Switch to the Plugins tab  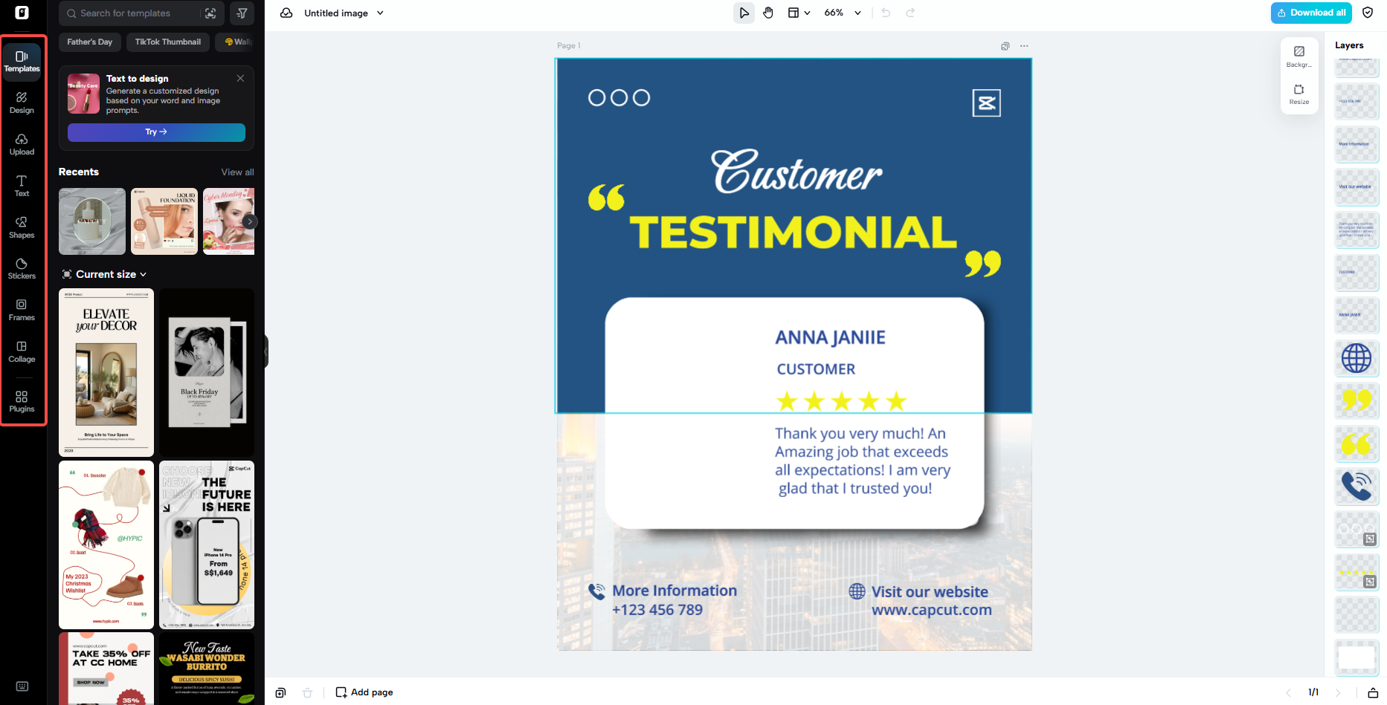[x=22, y=402]
